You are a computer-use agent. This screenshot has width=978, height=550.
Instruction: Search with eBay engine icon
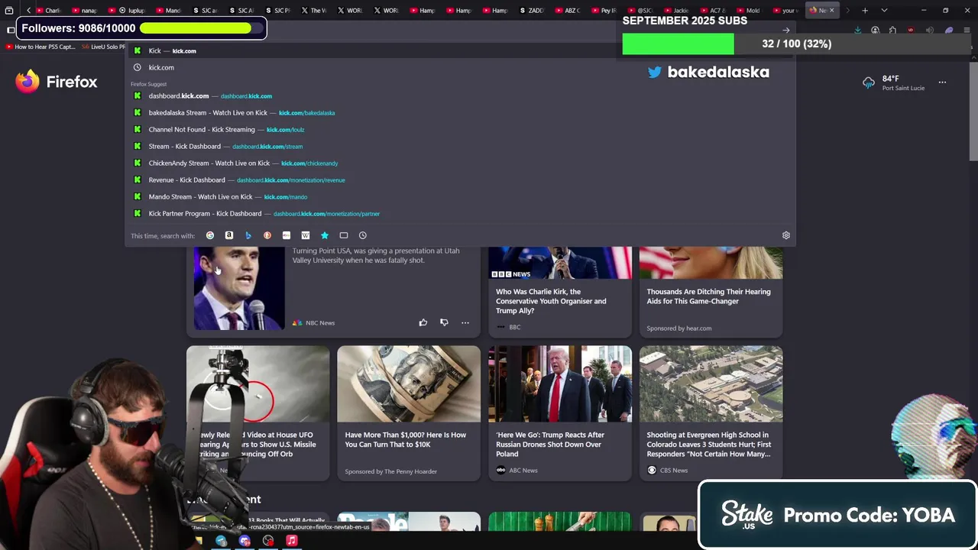pos(287,235)
